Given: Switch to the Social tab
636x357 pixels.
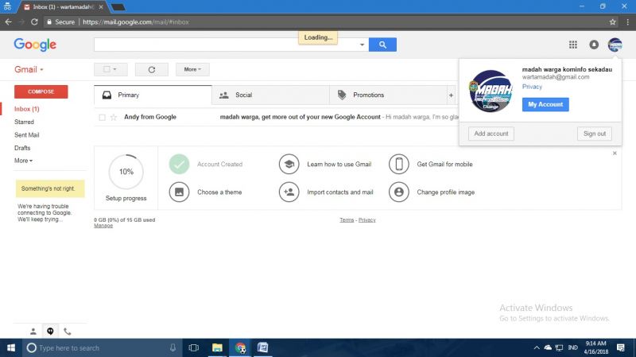Looking at the screenshot, I should click(x=270, y=95).
